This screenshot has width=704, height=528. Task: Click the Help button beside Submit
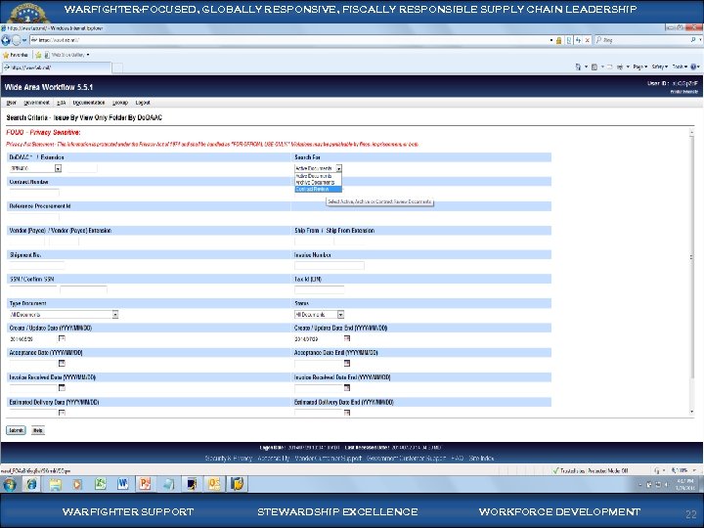[38, 430]
